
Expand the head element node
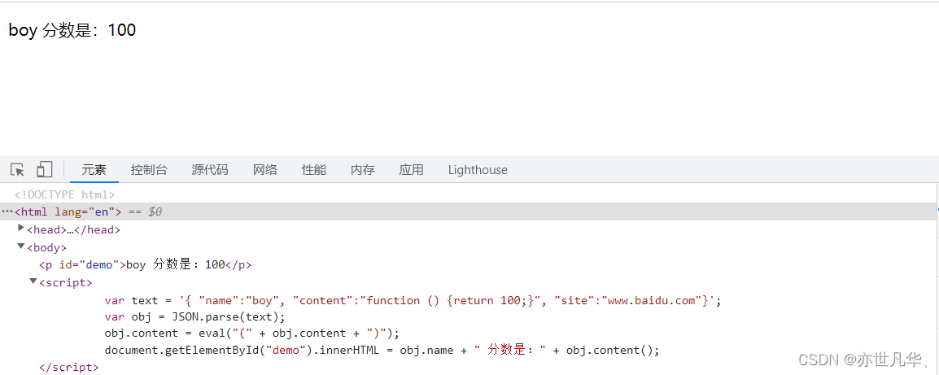(21, 229)
